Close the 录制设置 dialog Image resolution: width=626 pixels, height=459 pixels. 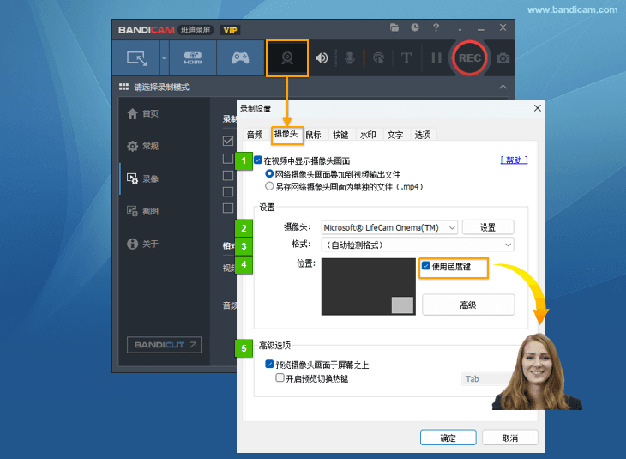(538, 108)
